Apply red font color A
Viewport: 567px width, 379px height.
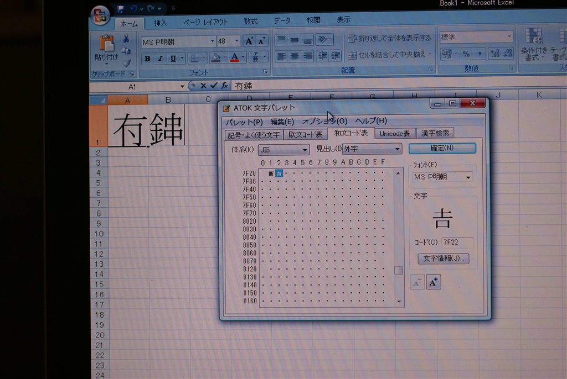tap(235, 57)
